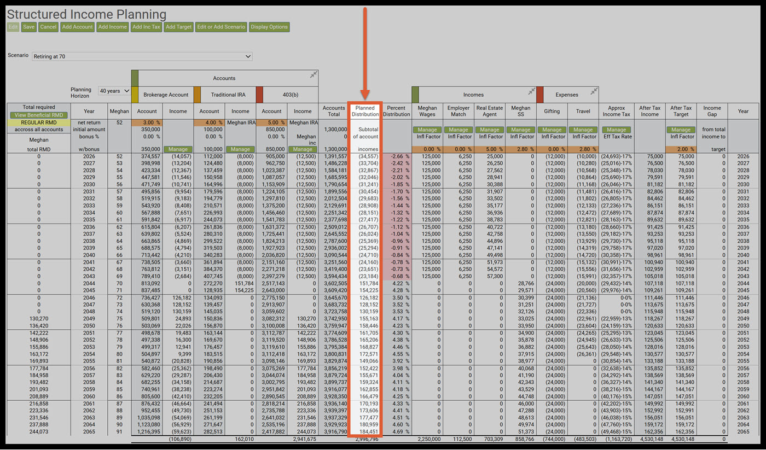
Task: Click the yellow swatch beside Brokerage Account
Action: tap(135, 95)
